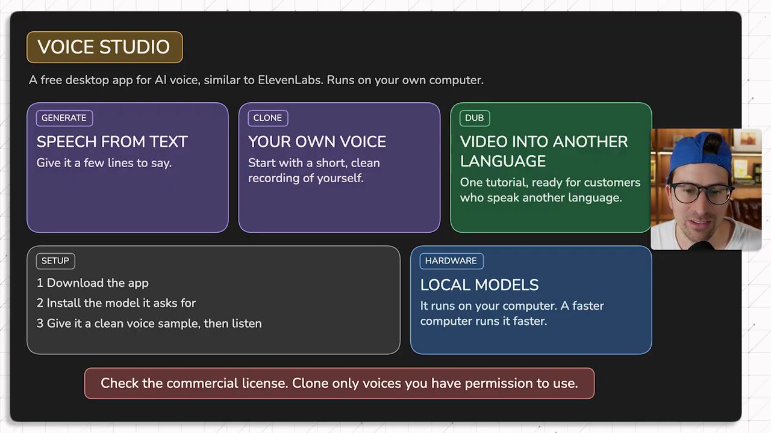771x433 pixels.
Task: Click the commercial license warning banner
Action: point(339,383)
